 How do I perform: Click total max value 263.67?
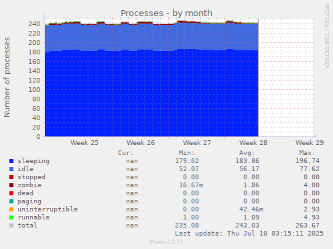[308, 226]
